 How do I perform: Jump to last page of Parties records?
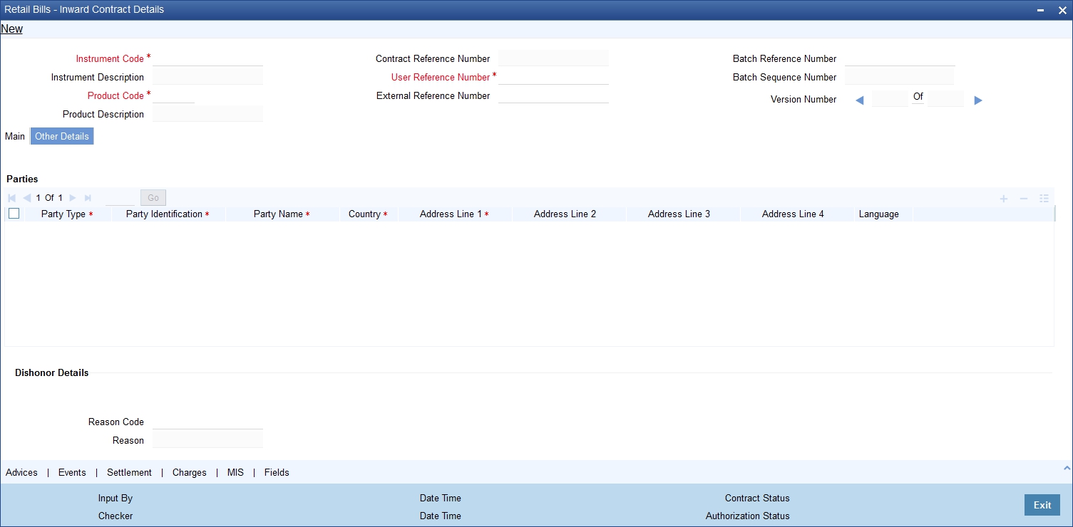[x=88, y=198]
